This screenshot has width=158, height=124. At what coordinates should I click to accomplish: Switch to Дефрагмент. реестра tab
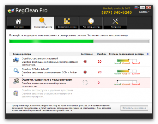coord(67,23)
